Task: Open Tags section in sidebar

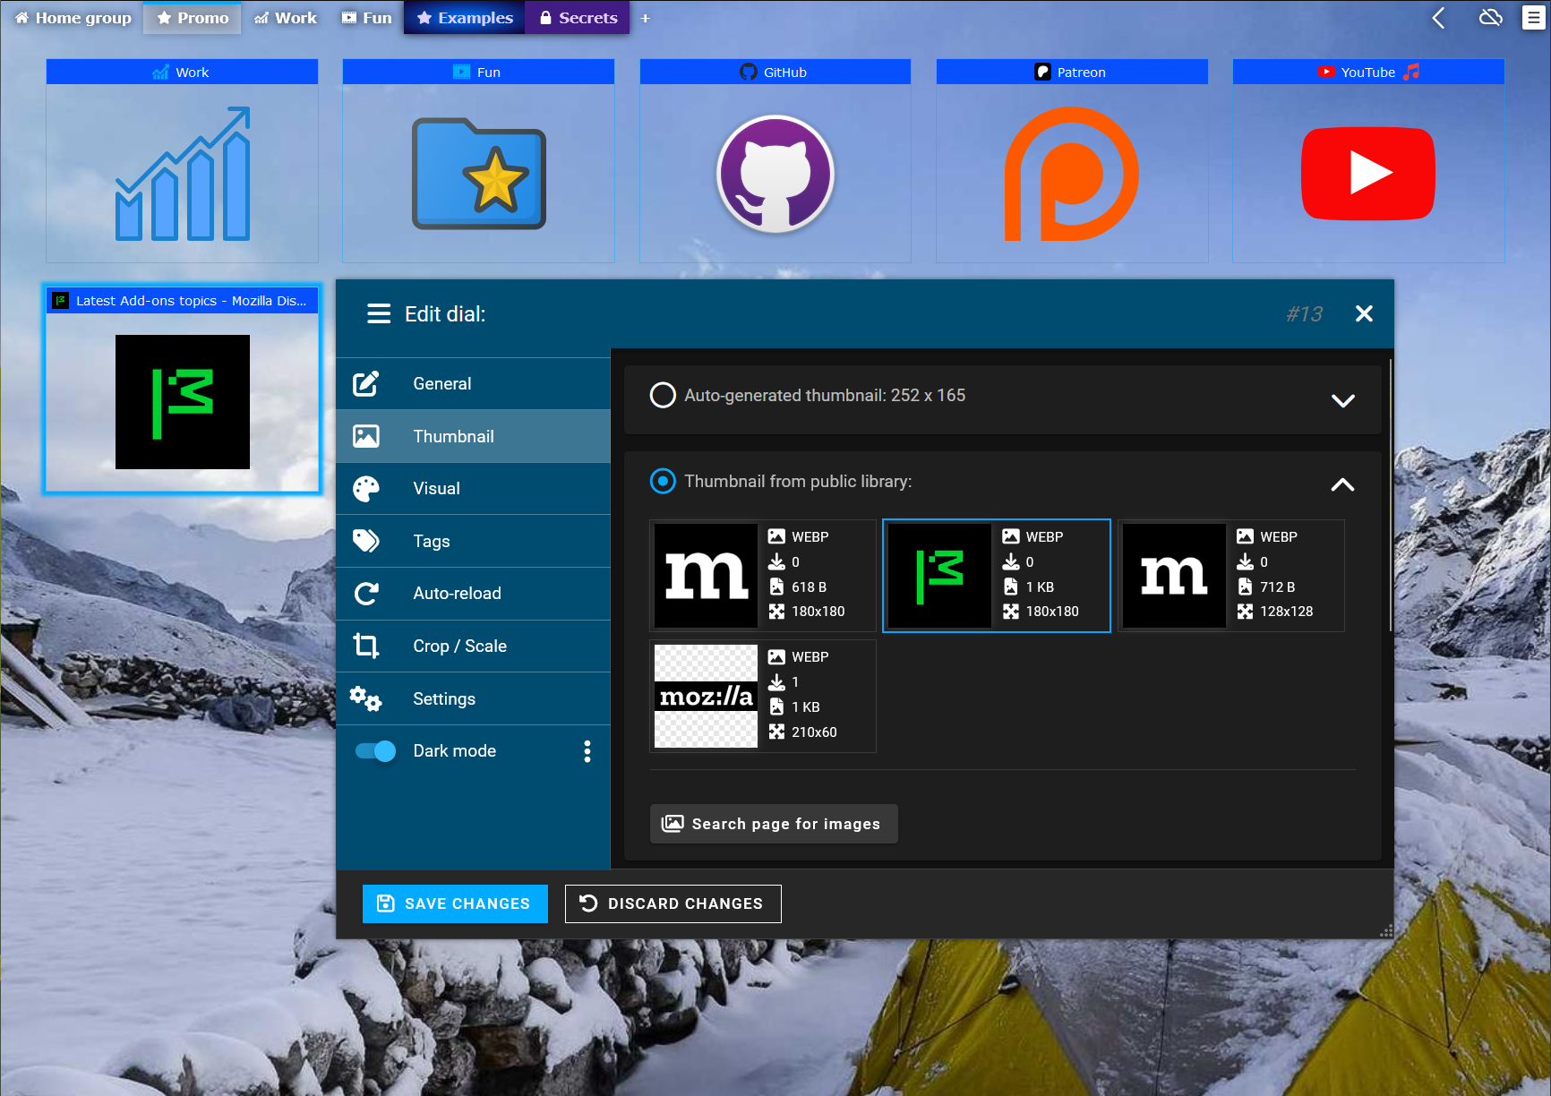Action: (474, 541)
